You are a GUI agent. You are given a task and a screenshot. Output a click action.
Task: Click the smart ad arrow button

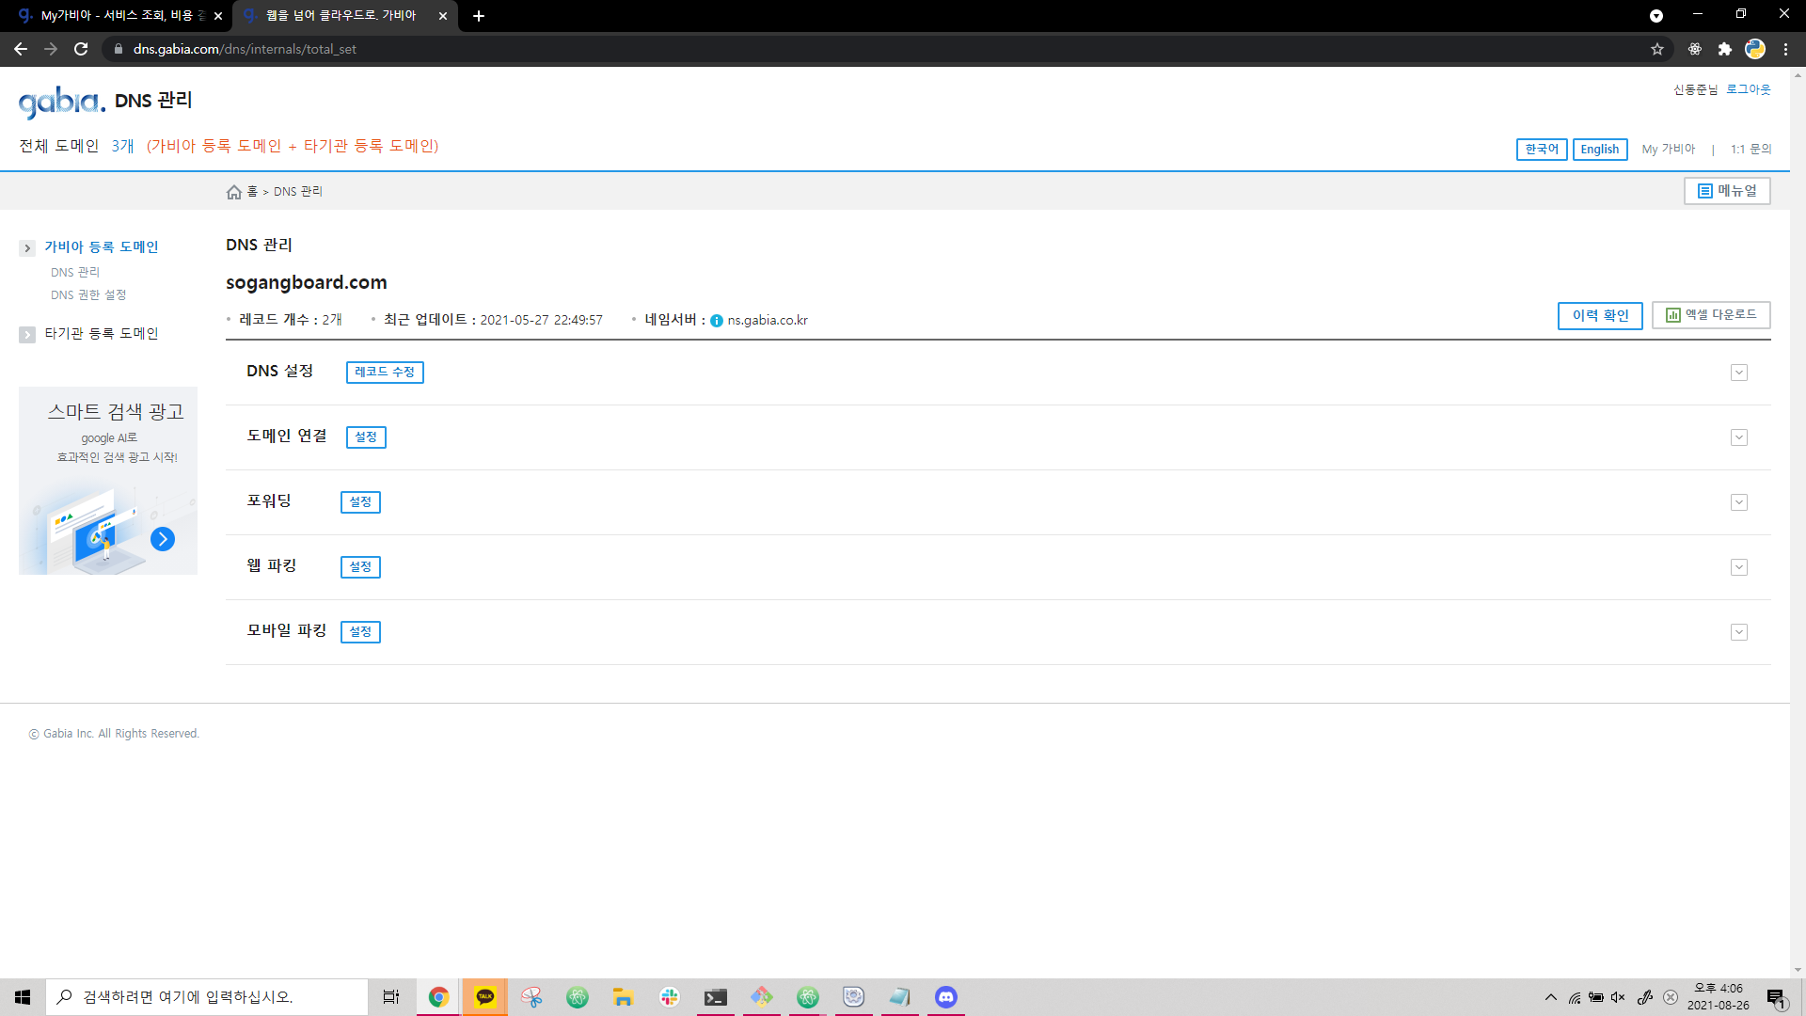coord(163,539)
